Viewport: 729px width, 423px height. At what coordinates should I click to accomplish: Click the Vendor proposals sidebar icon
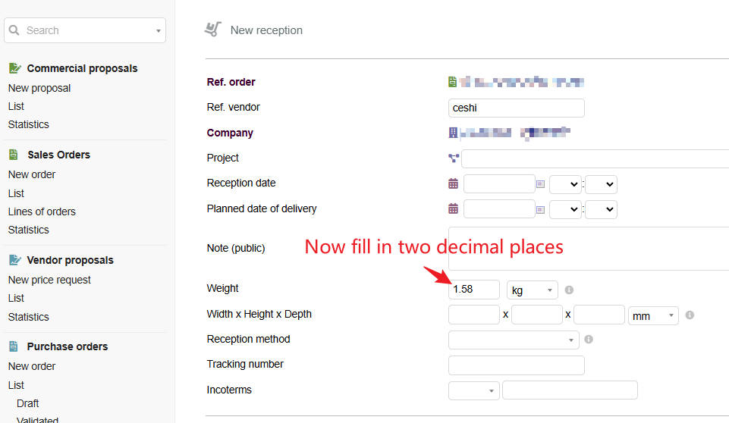pyautogui.click(x=14, y=260)
